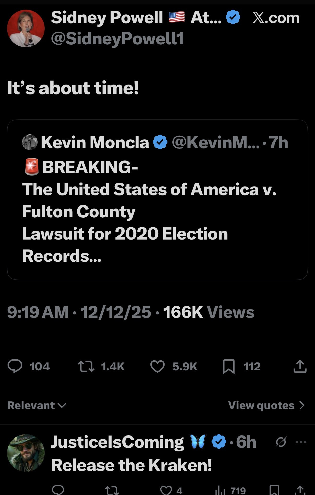This screenshot has height=495, width=315.
Task: Click the Grok icon on the reply
Action: point(281,442)
